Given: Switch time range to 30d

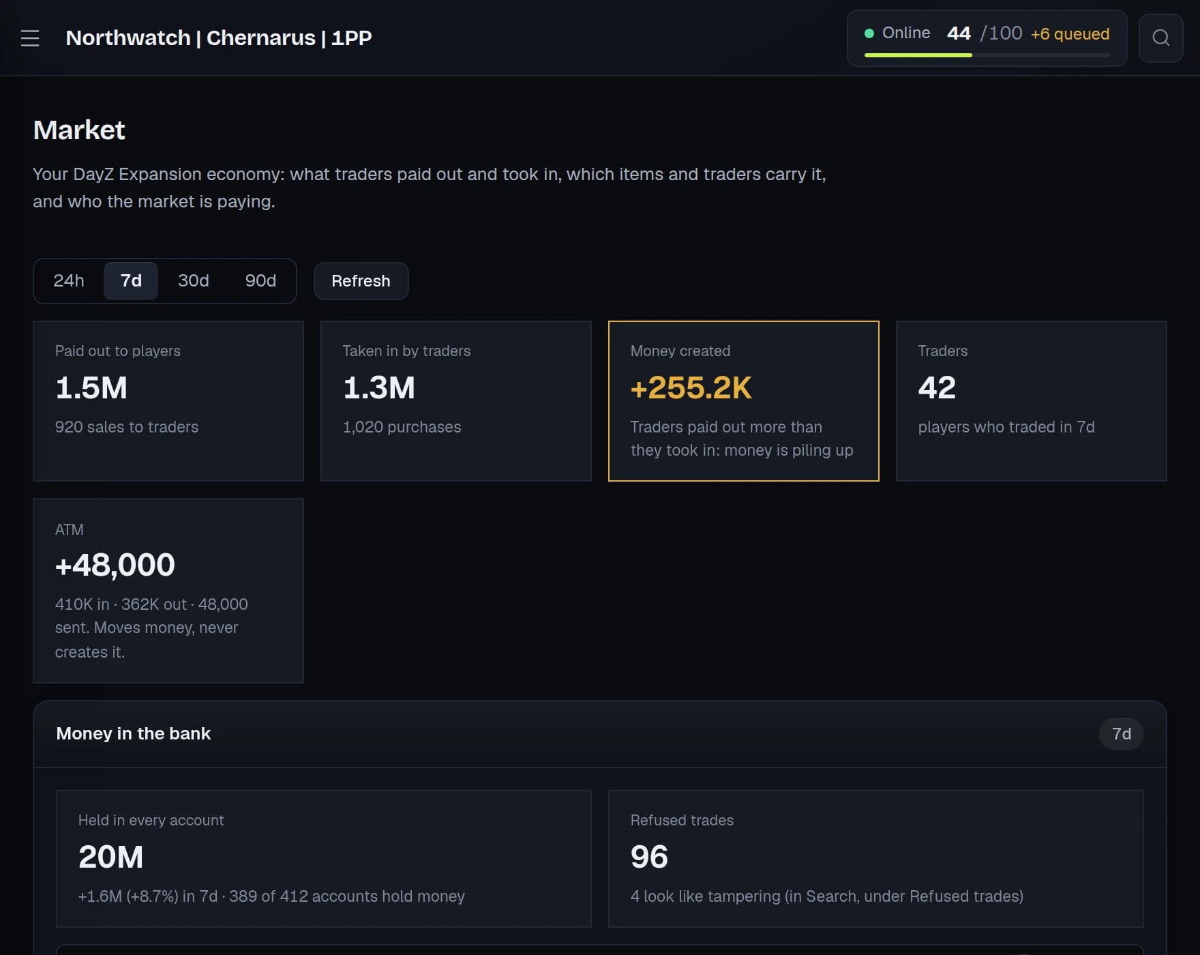Looking at the screenshot, I should coord(194,280).
